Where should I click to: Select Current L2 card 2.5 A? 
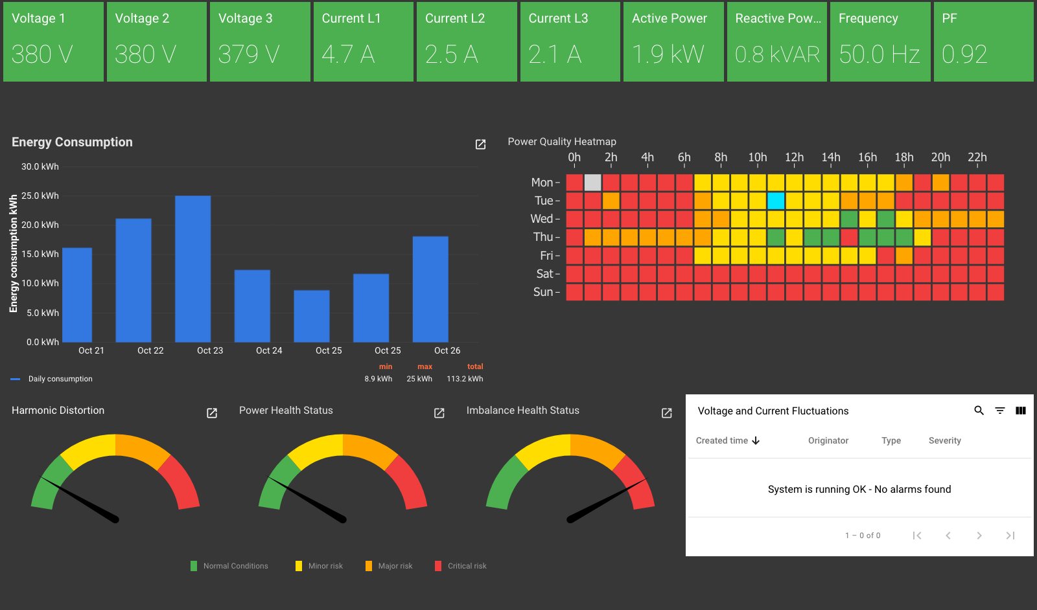467,41
